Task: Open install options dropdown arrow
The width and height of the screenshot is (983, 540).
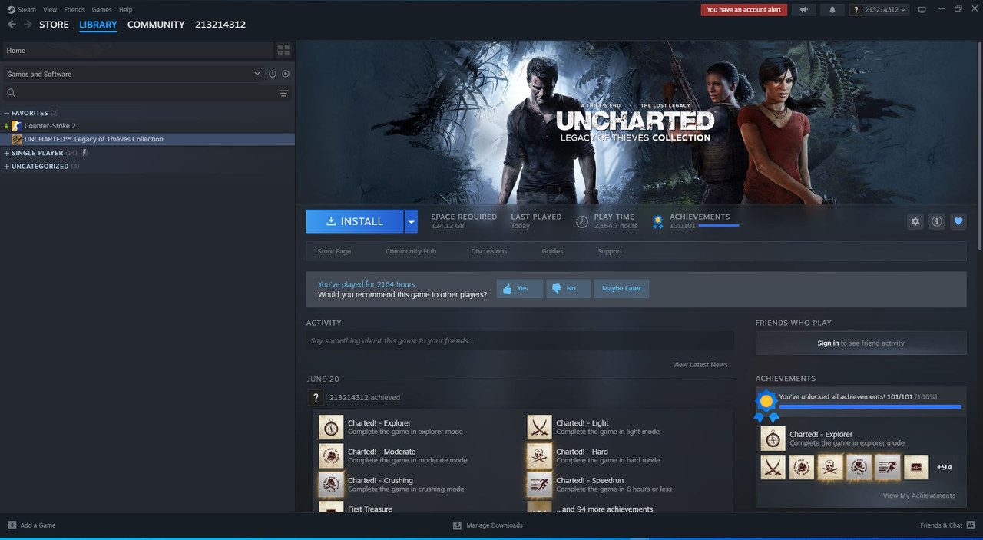Action: tap(411, 221)
